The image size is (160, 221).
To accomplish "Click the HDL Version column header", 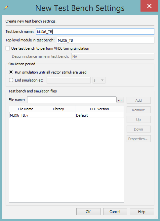I will [100, 109].
